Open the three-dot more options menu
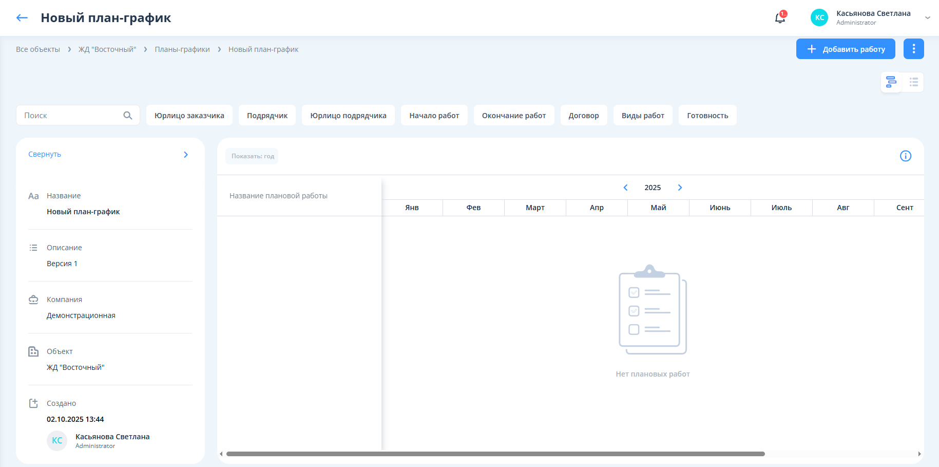Image resolution: width=939 pixels, height=467 pixels. 913,49
